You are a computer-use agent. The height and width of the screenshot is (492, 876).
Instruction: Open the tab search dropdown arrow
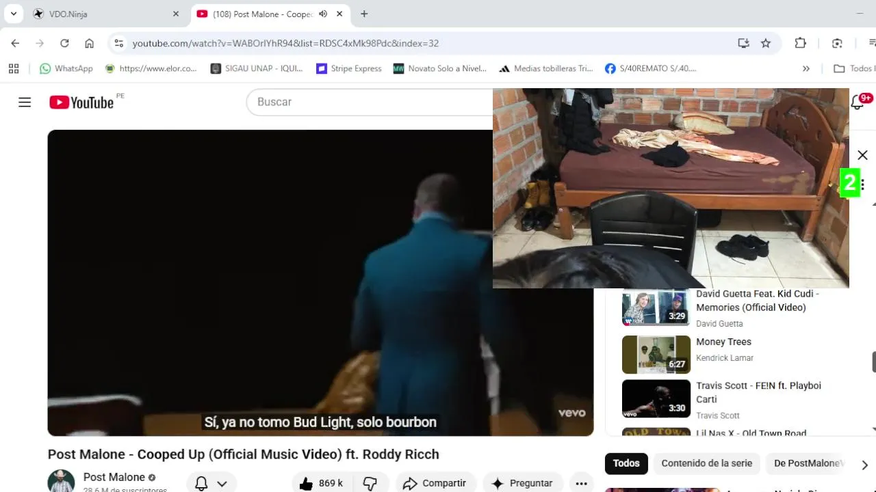13,14
